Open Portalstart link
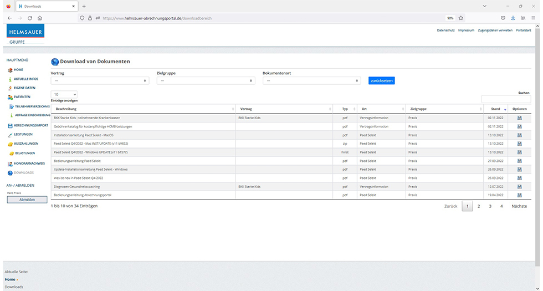543x291 pixels. 524,30
